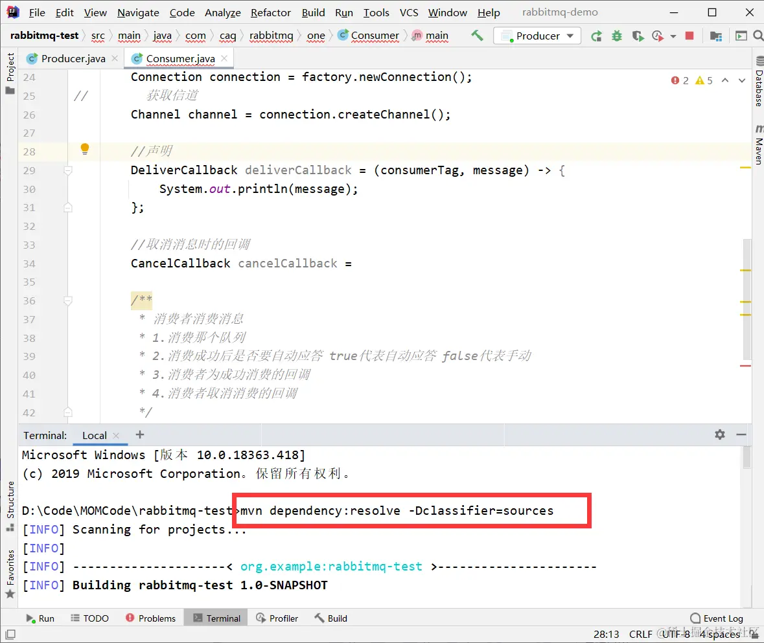This screenshot has width=764, height=643.
Task: Click the main method breadcrumb
Action: pos(430,36)
